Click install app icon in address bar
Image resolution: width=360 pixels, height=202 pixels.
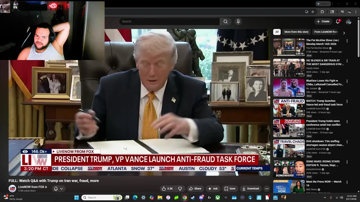(x=307, y=12)
